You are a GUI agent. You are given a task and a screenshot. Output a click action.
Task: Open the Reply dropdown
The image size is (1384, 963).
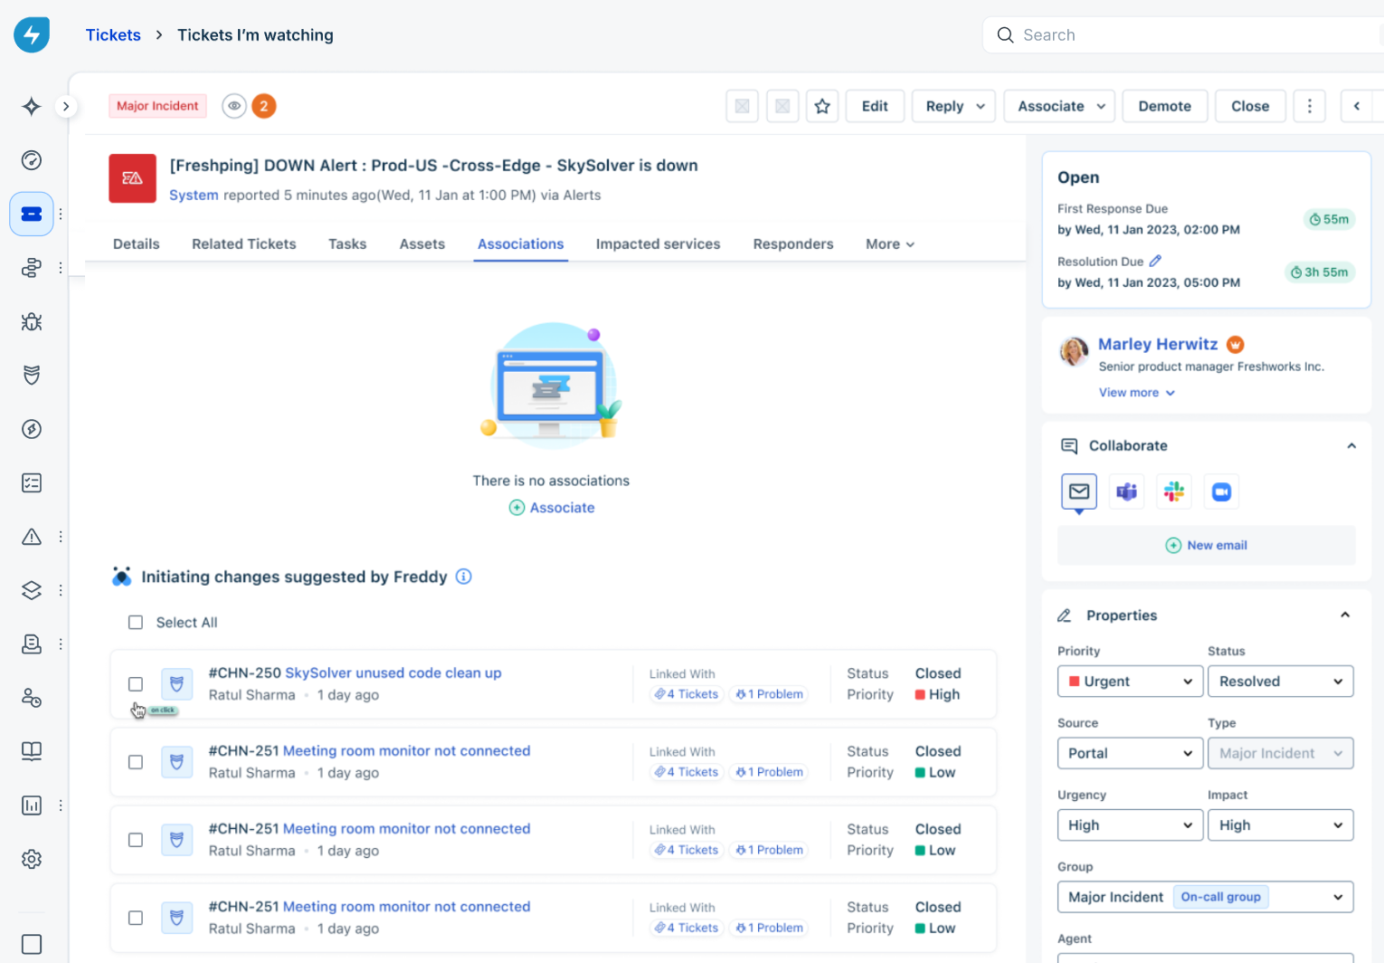pos(954,106)
